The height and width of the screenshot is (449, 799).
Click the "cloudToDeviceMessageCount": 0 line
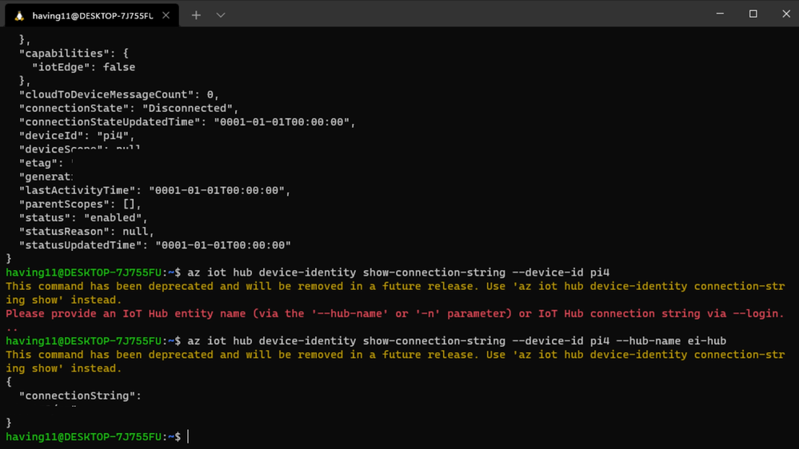point(119,94)
